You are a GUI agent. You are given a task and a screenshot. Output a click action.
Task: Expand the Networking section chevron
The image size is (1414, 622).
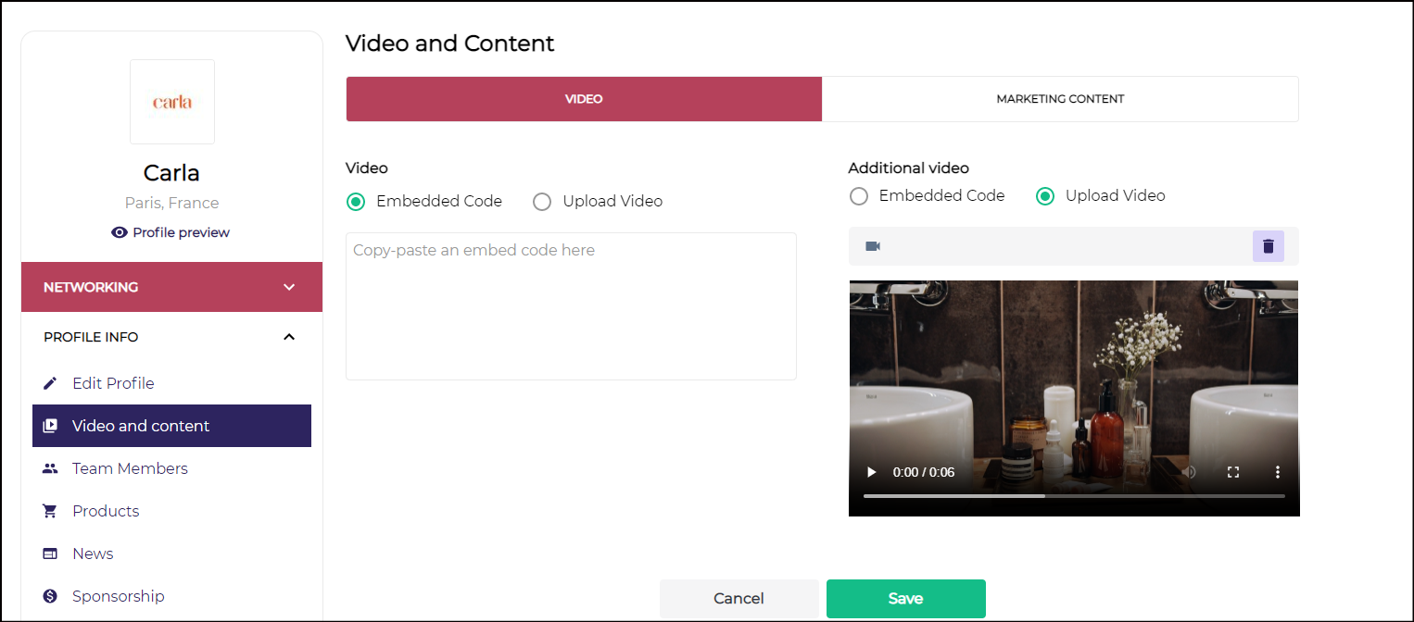pos(289,287)
